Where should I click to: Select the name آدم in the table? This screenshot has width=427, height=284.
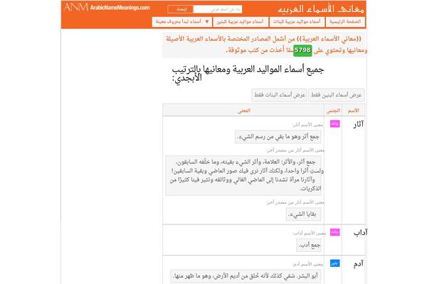pyautogui.click(x=359, y=264)
